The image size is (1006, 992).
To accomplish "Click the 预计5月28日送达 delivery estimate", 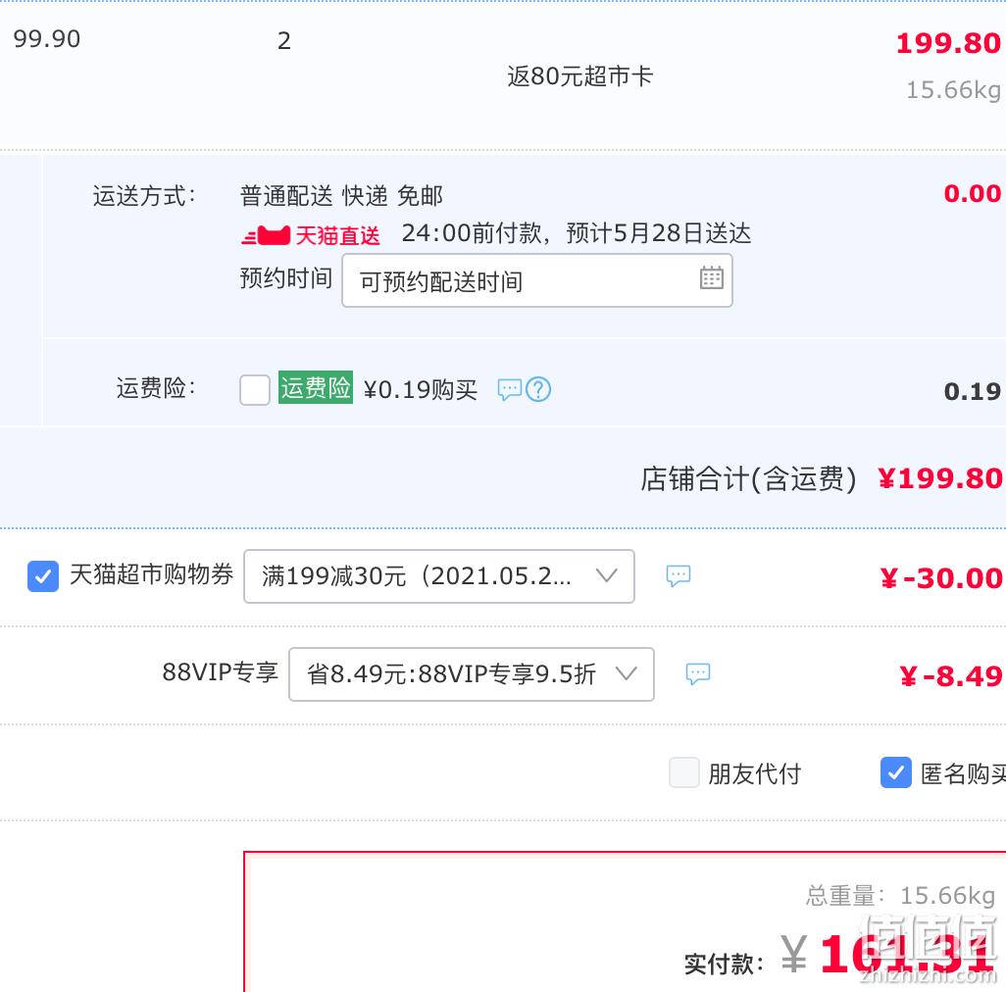I will 658,233.
